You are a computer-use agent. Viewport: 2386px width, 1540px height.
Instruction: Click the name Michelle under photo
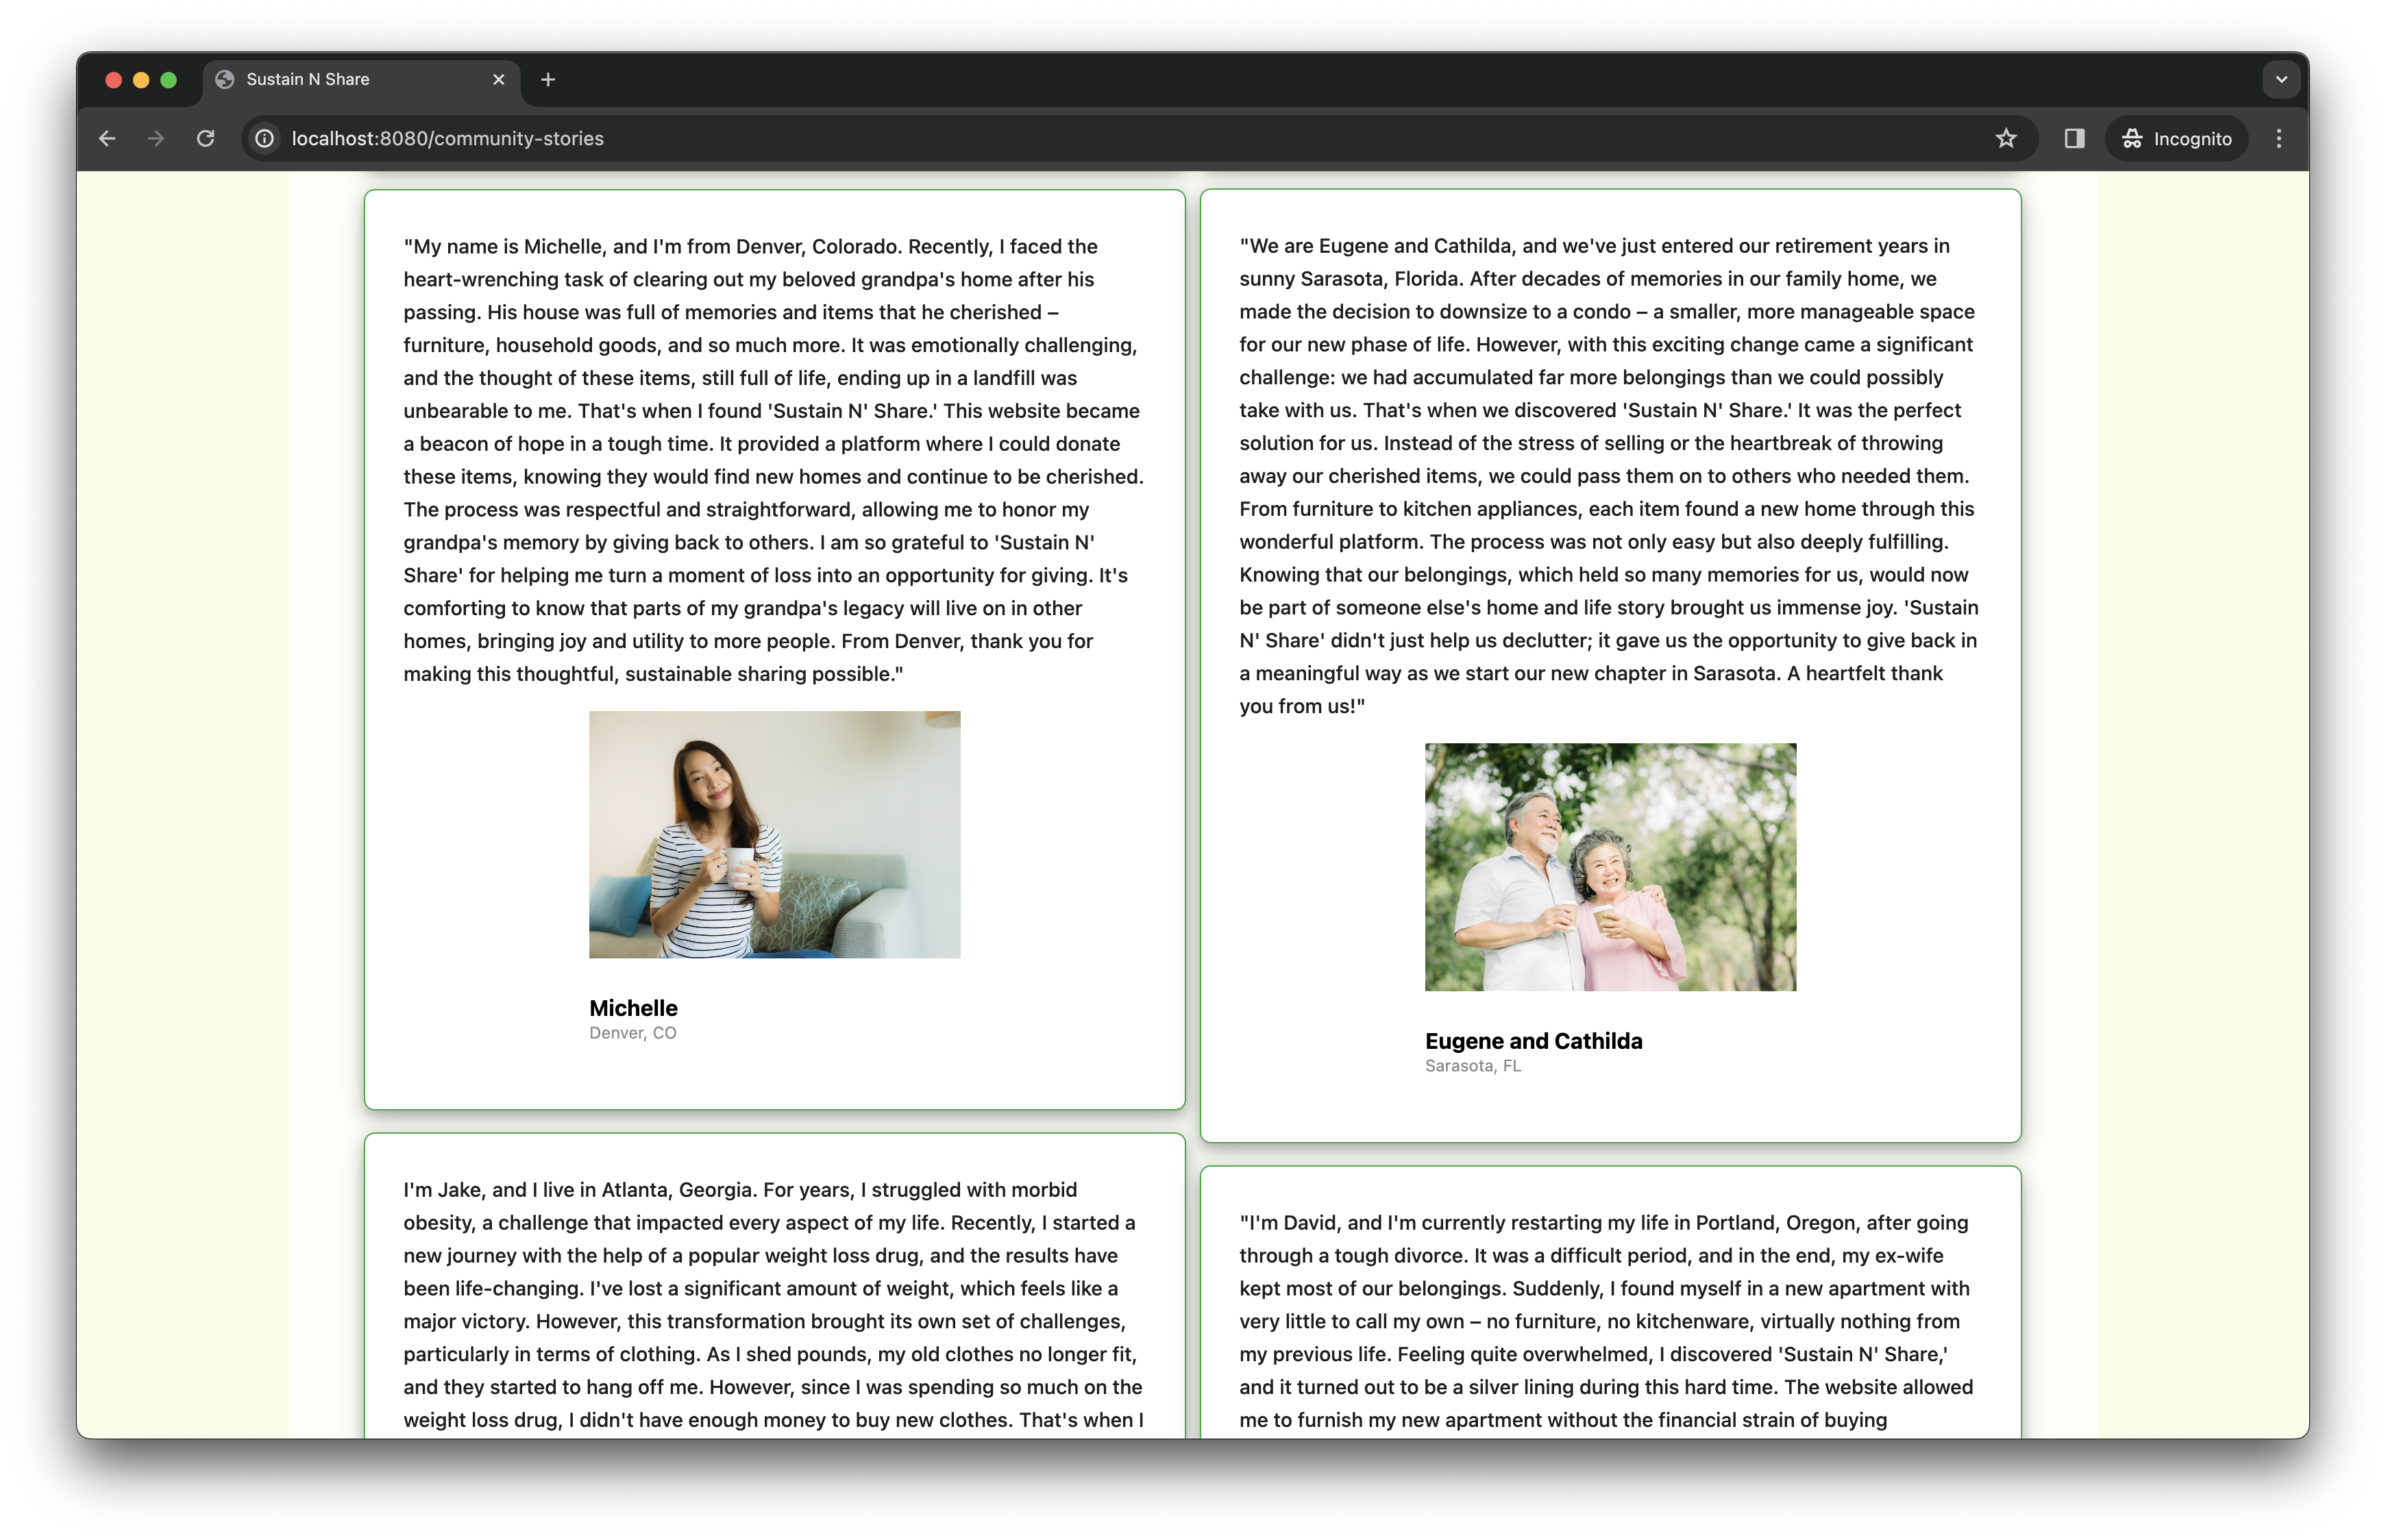click(x=633, y=1008)
